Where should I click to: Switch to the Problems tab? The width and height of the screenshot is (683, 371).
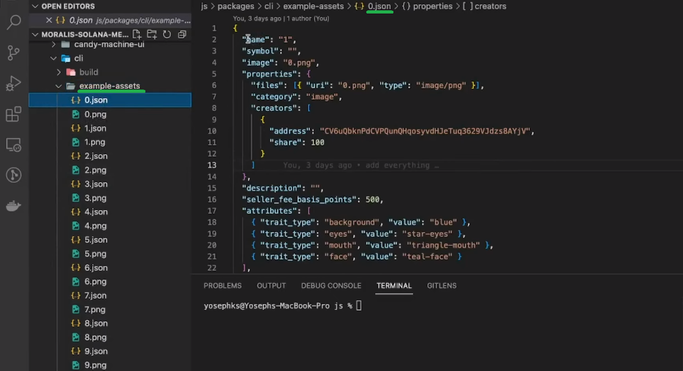[222, 286]
